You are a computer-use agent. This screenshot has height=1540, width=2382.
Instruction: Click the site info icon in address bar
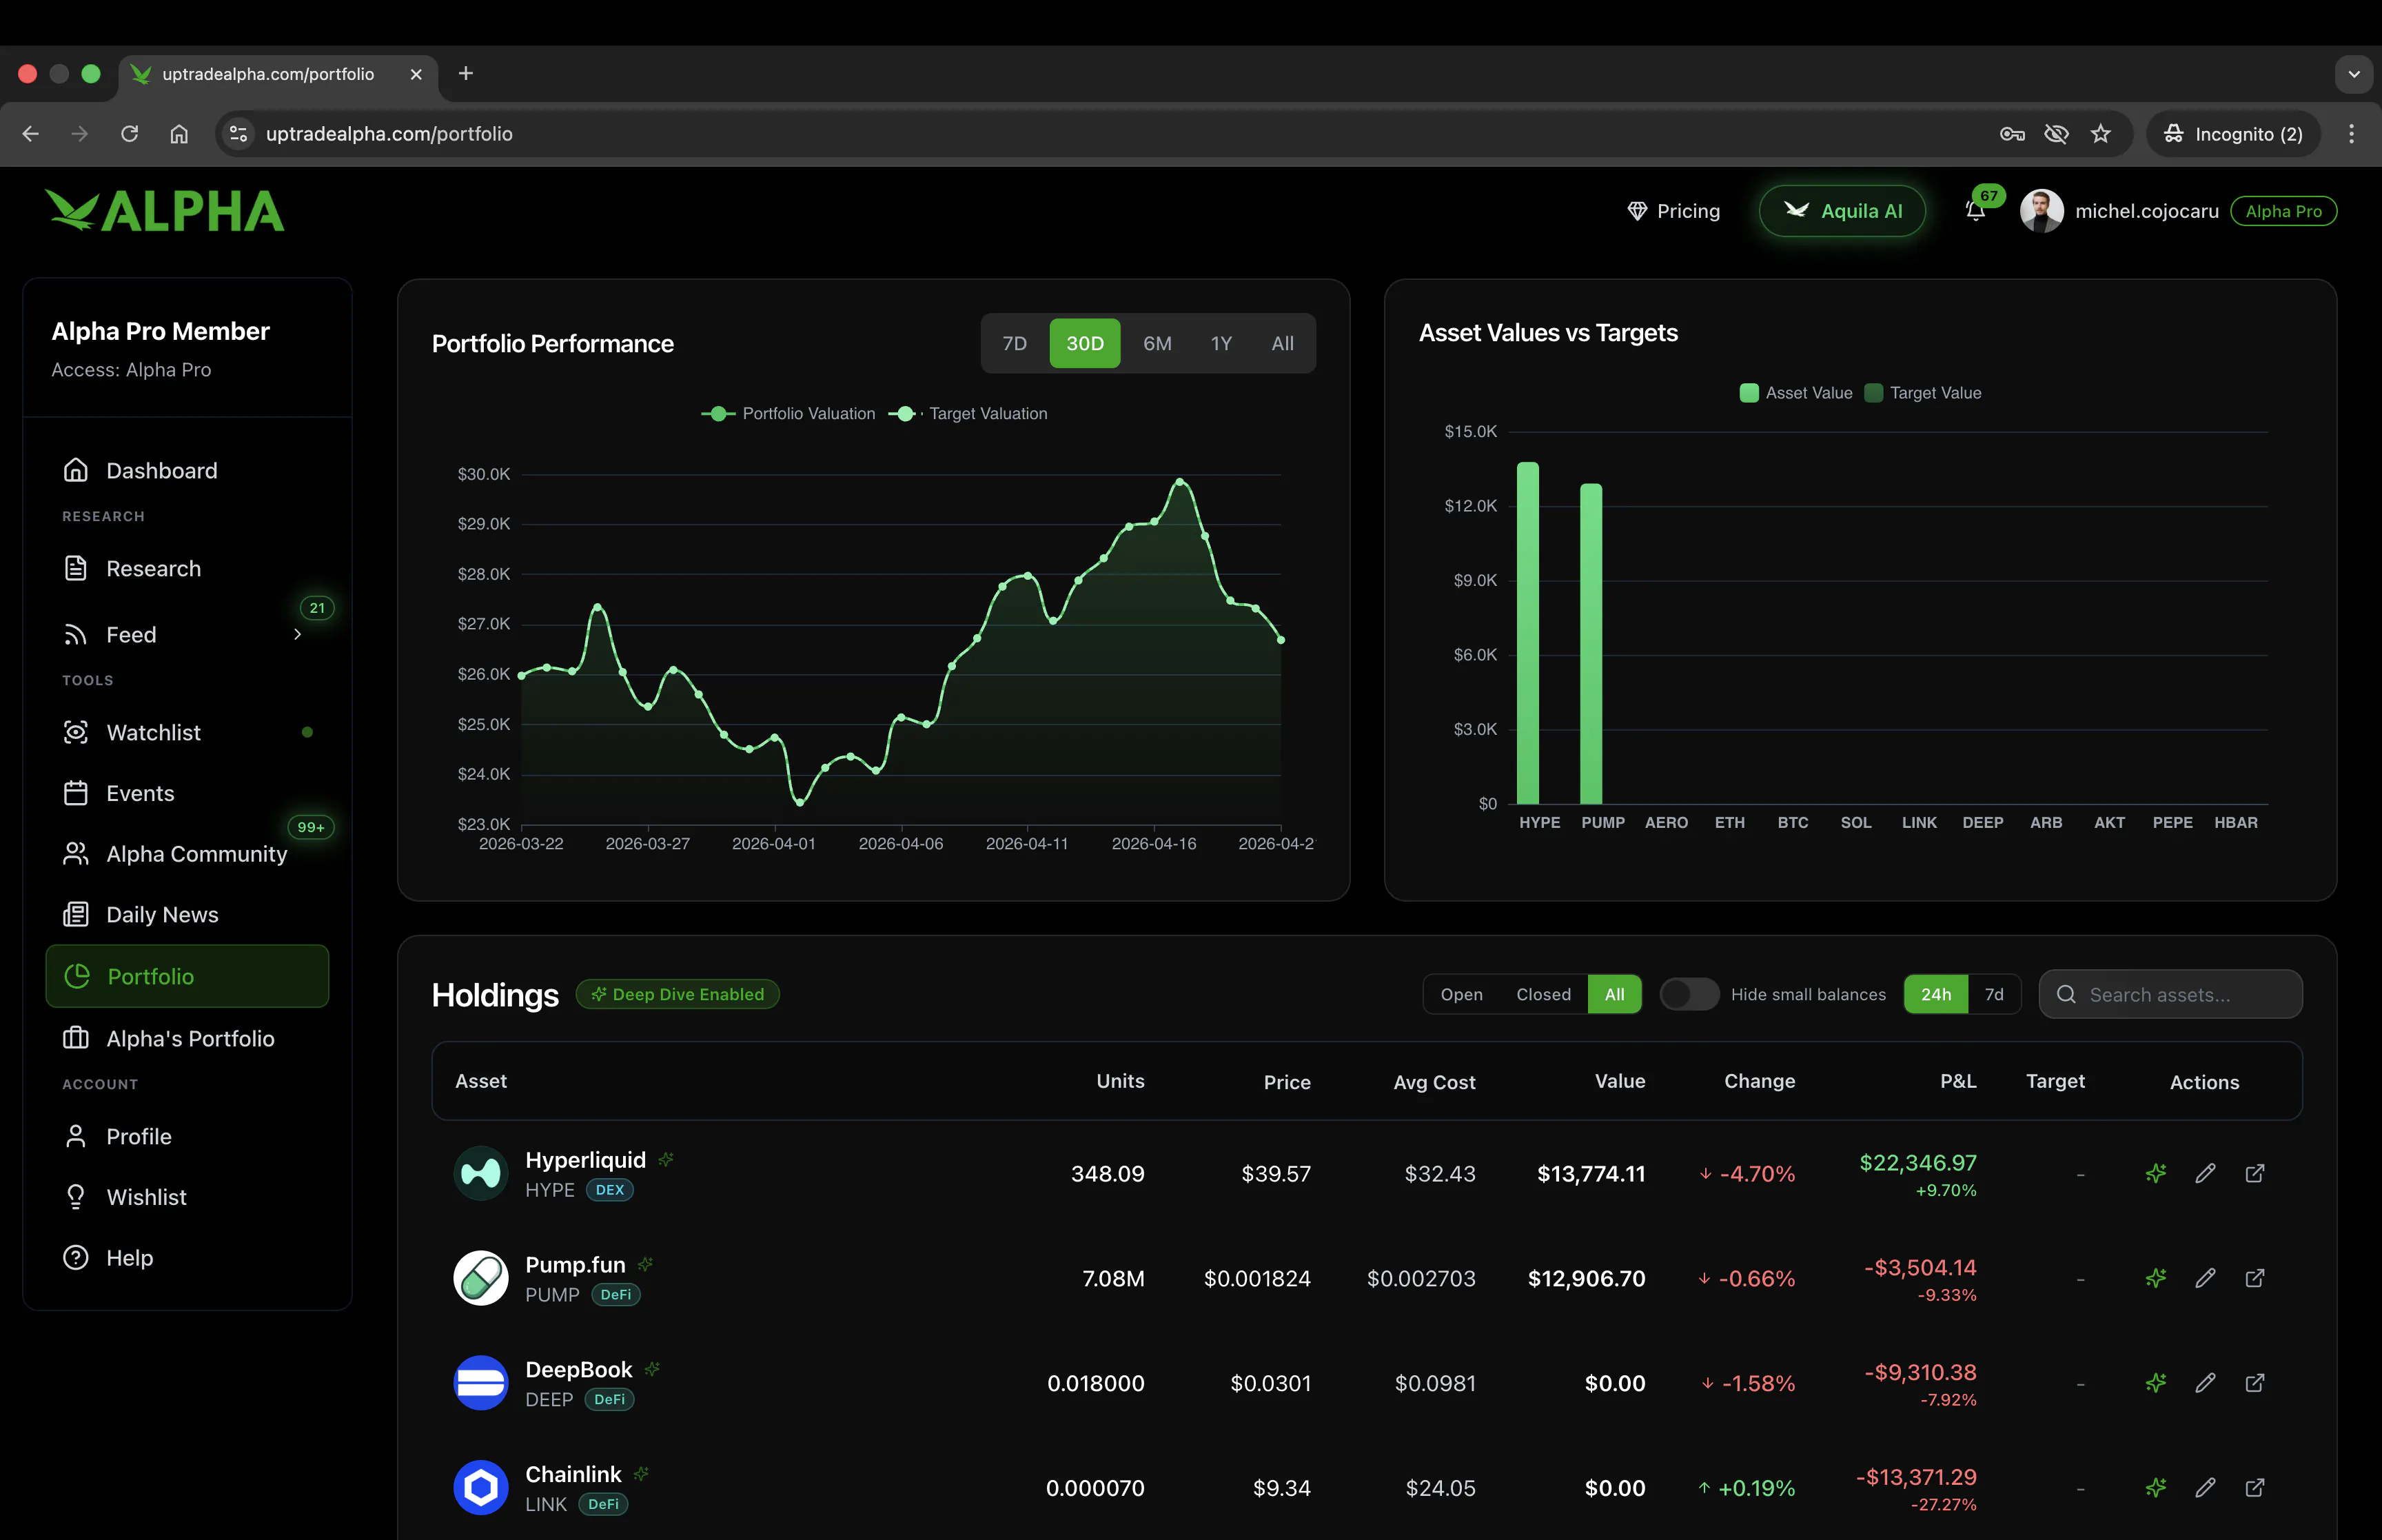point(238,134)
